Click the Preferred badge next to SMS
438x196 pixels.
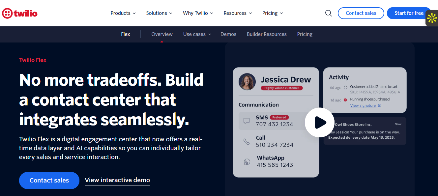pyautogui.click(x=279, y=117)
